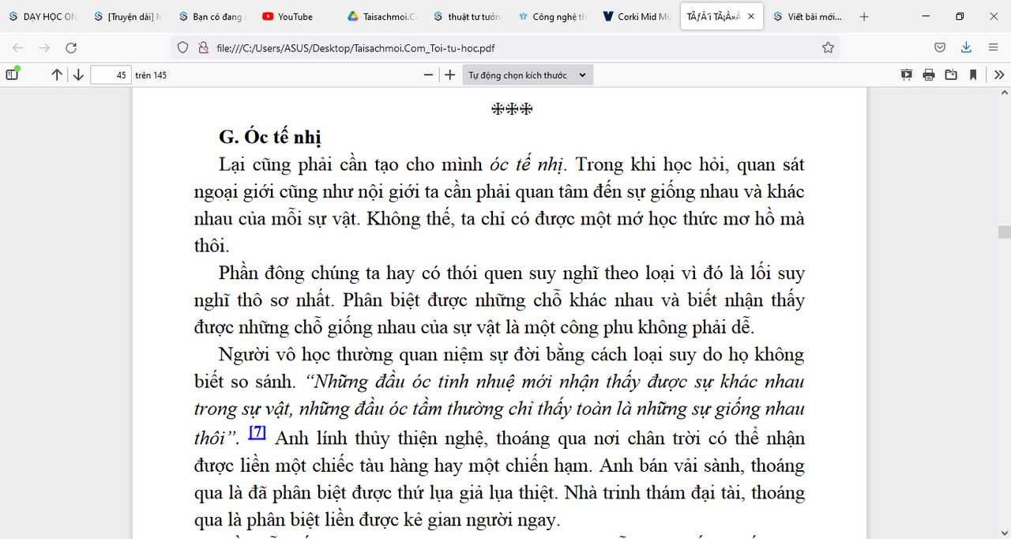Image resolution: width=1011 pixels, height=539 pixels.
Task: Reload the current page
Action: click(x=71, y=47)
